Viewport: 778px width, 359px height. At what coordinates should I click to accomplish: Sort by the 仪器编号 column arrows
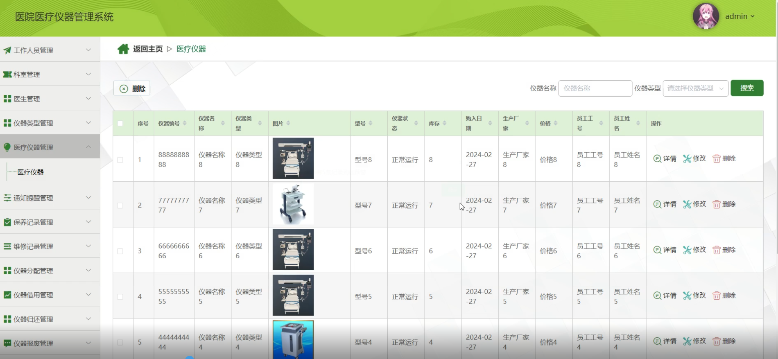(185, 123)
